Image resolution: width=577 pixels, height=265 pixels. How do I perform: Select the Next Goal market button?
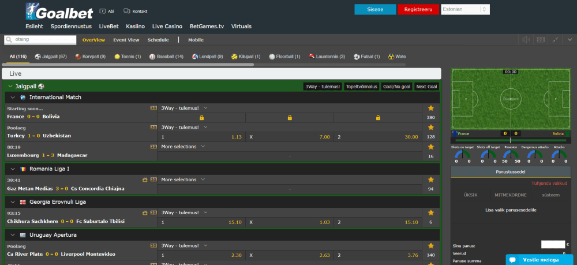click(x=426, y=87)
